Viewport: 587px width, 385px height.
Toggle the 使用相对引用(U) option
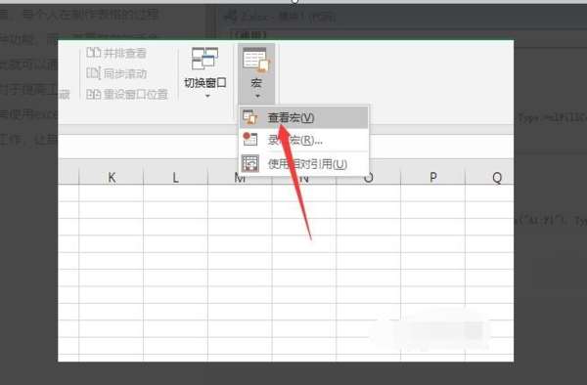[x=303, y=164]
